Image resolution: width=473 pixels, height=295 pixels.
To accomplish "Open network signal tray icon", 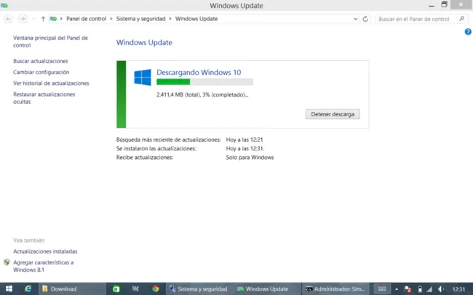I will click(429, 289).
